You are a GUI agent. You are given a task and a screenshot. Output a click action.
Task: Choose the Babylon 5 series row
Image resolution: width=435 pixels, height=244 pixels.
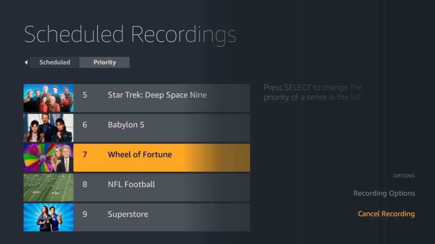point(137,128)
